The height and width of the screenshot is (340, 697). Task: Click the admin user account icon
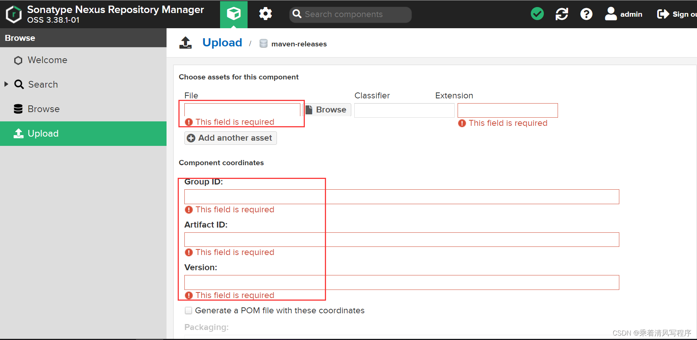click(x=611, y=14)
